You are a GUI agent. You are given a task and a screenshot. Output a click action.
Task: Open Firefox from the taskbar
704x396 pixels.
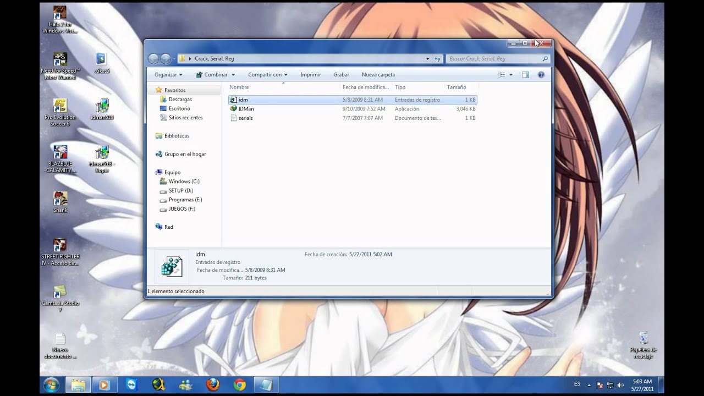coord(212,384)
